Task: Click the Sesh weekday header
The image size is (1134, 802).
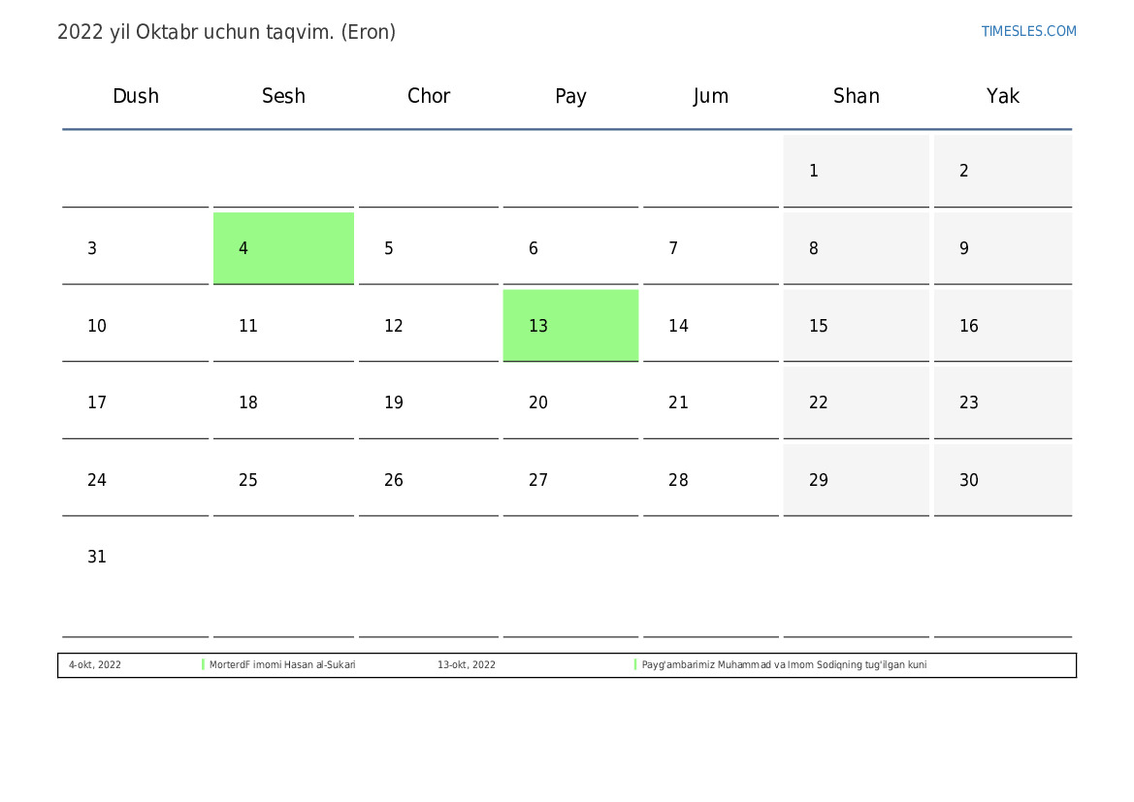Action: 283,96
